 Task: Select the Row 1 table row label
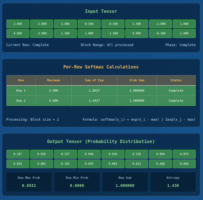(x=21, y=91)
